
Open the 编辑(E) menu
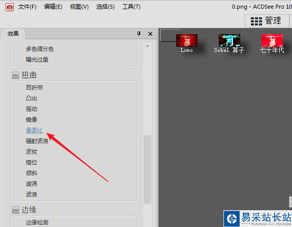coord(53,7)
